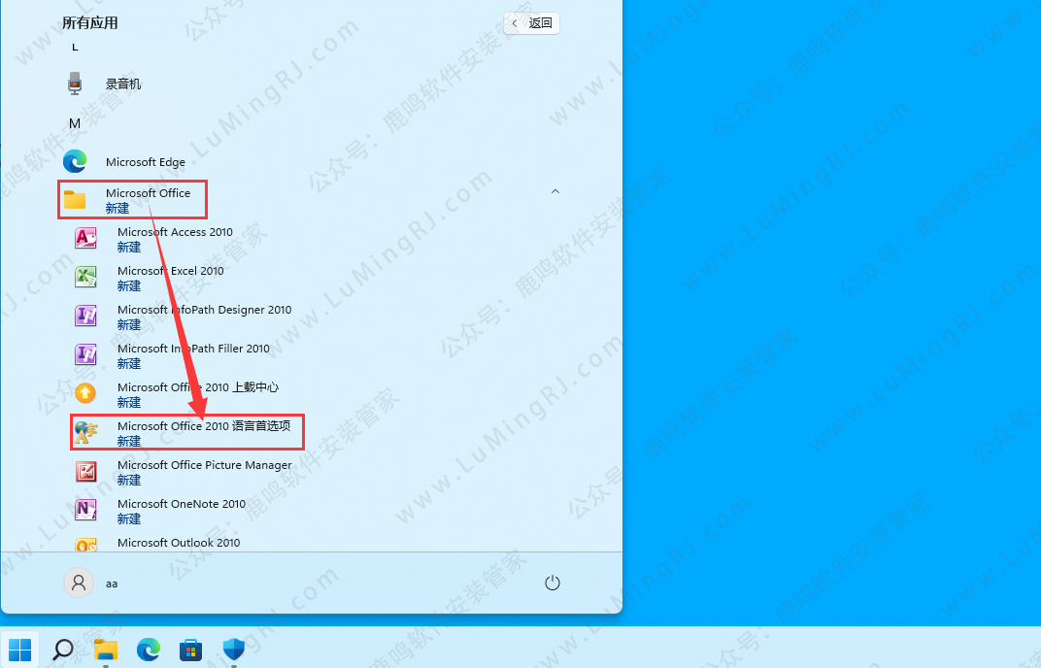Open Office 2010 Upload Center icon
The image size is (1041, 668).
tap(86, 394)
